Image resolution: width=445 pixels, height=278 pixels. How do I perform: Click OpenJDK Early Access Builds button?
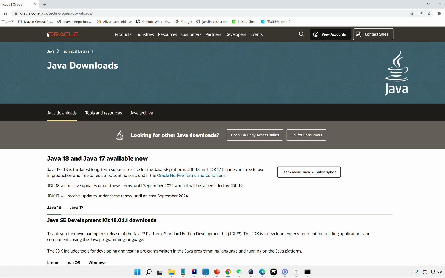(x=255, y=135)
